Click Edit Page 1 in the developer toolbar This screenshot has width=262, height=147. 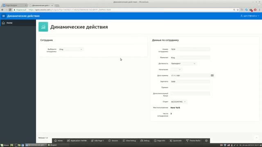[x=97, y=140]
